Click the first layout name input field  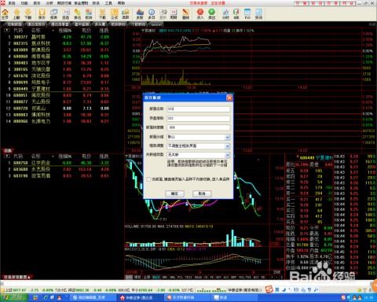point(199,109)
